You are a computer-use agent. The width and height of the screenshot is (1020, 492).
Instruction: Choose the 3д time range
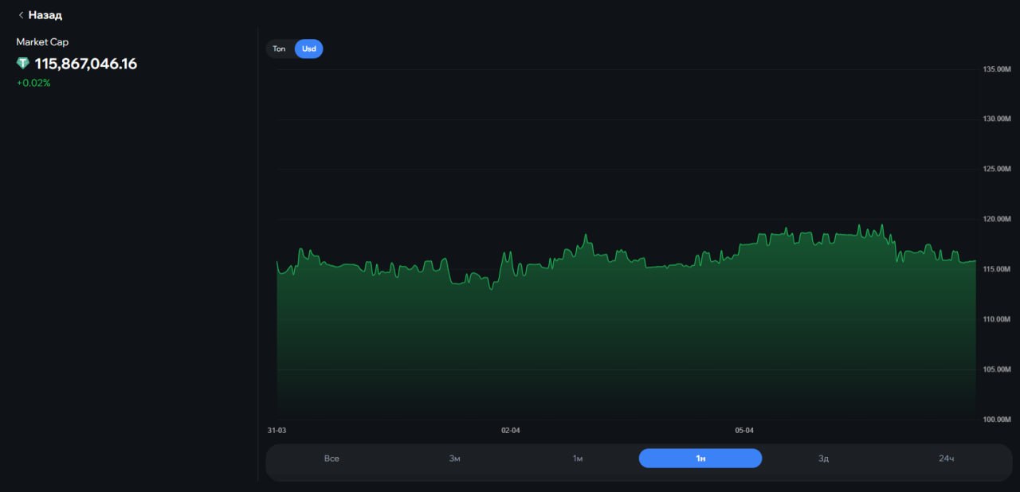click(x=823, y=459)
